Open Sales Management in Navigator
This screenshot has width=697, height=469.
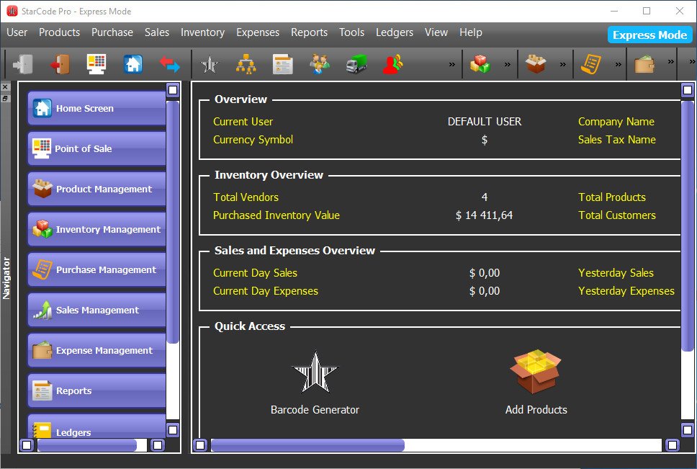pos(97,310)
